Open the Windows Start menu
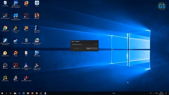 pyautogui.click(x=2, y=93)
